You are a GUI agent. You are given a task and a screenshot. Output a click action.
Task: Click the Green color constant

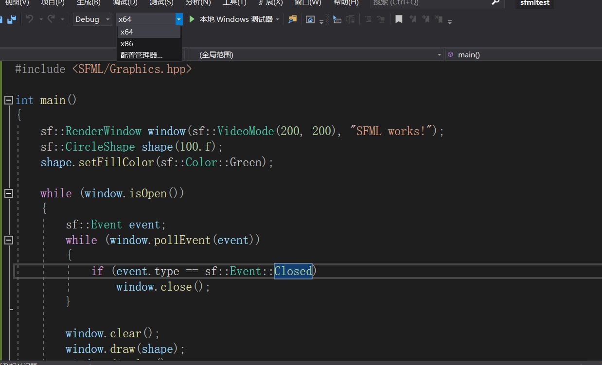point(246,162)
